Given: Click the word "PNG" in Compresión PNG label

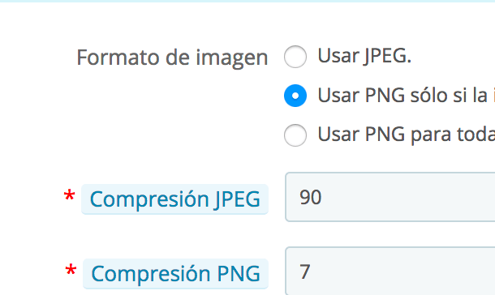Looking at the screenshot, I should point(239,274).
